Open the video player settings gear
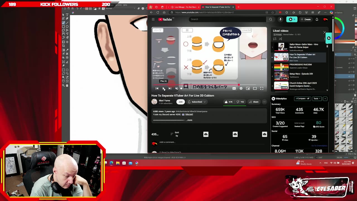Viewport: 357px width, 201px height. (x=241, y=88)
